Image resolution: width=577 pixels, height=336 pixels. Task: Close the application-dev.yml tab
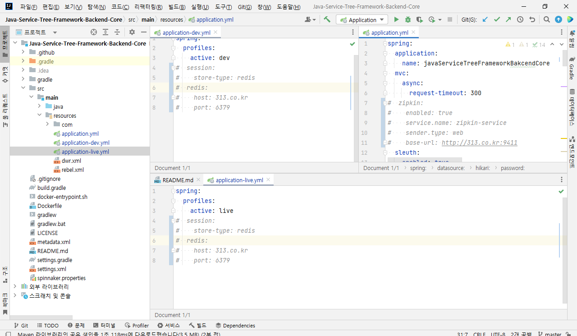(x=215, y=32)
